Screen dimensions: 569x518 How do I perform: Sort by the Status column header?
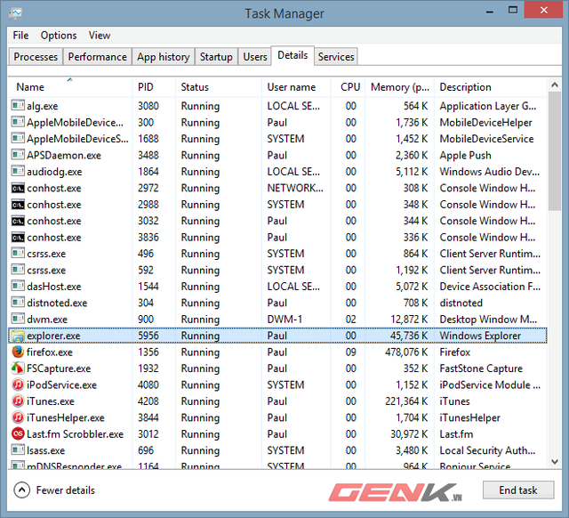tap(219, 87)
